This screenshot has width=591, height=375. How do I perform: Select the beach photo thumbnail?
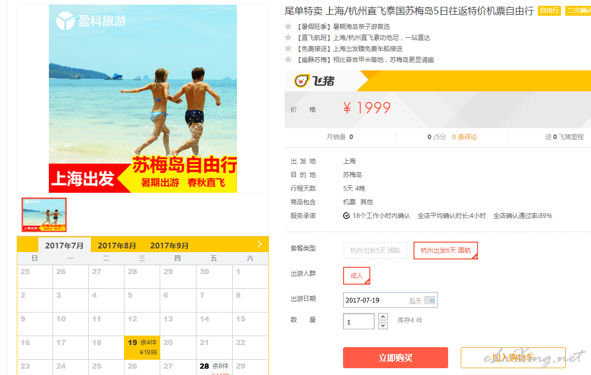click(x=44, y=214)
